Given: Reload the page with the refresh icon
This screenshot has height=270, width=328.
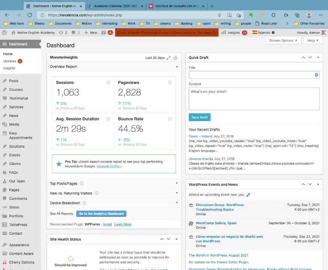Looking at the screenshot, I should [x=30, y=15].
